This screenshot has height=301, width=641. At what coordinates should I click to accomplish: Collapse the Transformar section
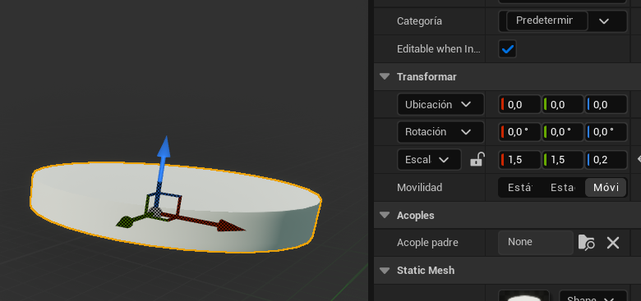pos(385,76)
